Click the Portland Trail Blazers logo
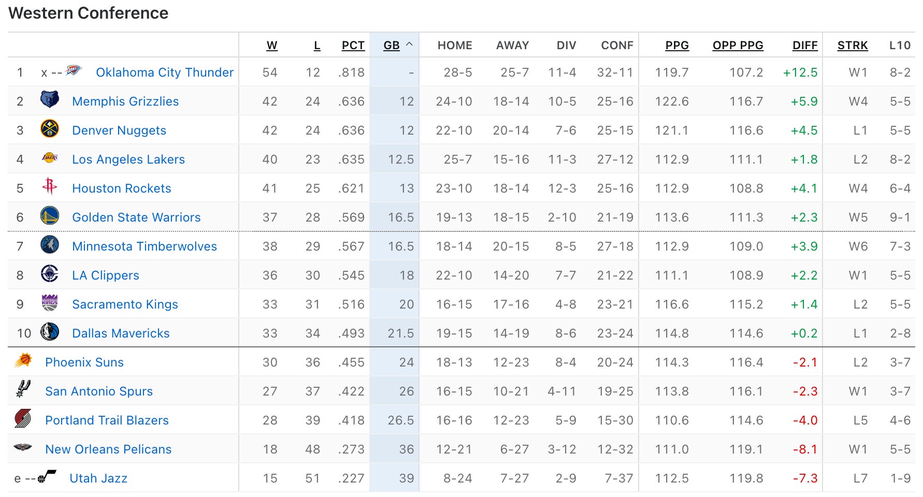Viewport: 923px width, 497px height. click(x=23, y=419)
